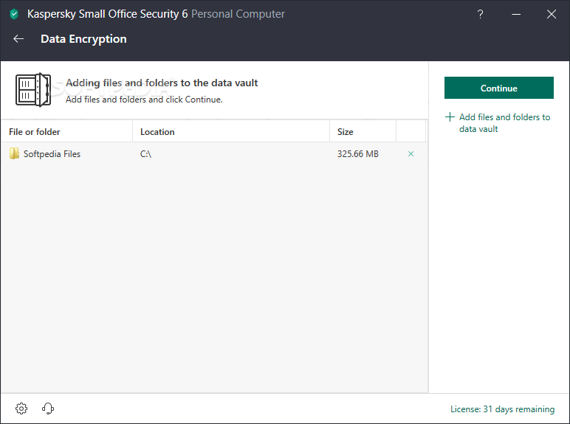The height and width of the screenshot is (424, 570).
Task: Click the 325.66 MB size value
Action: point(357,154)
